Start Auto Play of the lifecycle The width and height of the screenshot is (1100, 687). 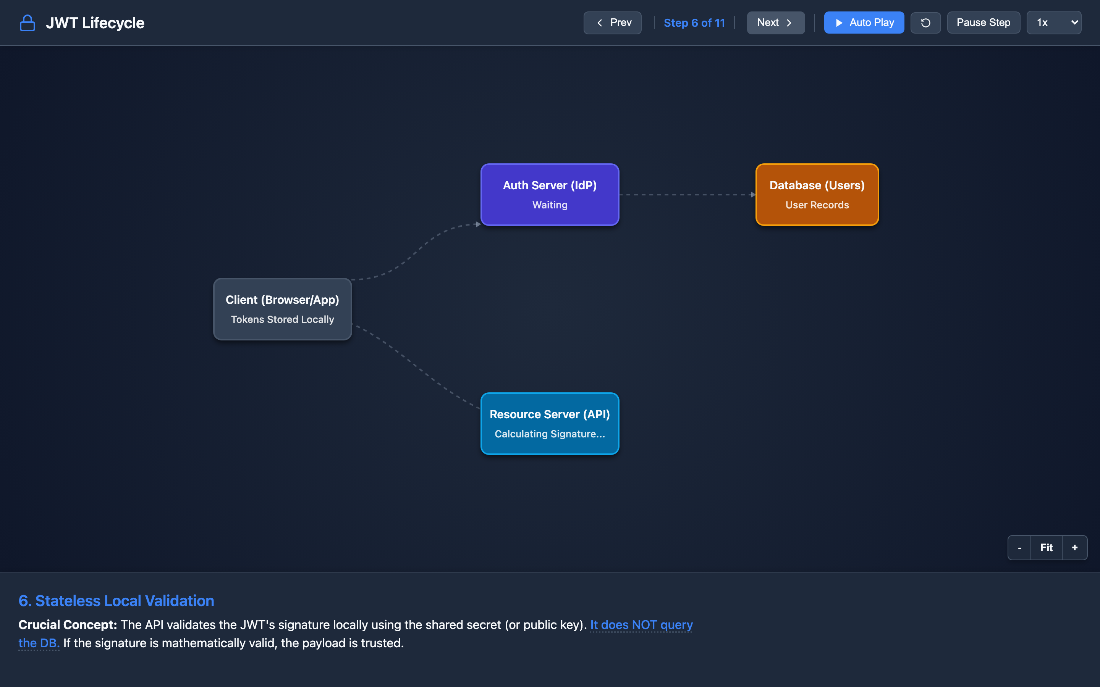(864, 23)
